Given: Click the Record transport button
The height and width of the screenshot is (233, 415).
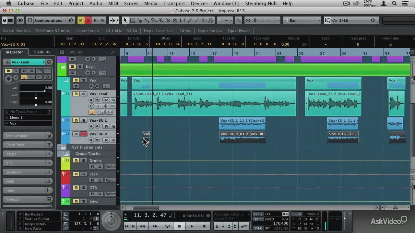Looking at the screenshot, I should pyautogui.click(x=204, y=226).
